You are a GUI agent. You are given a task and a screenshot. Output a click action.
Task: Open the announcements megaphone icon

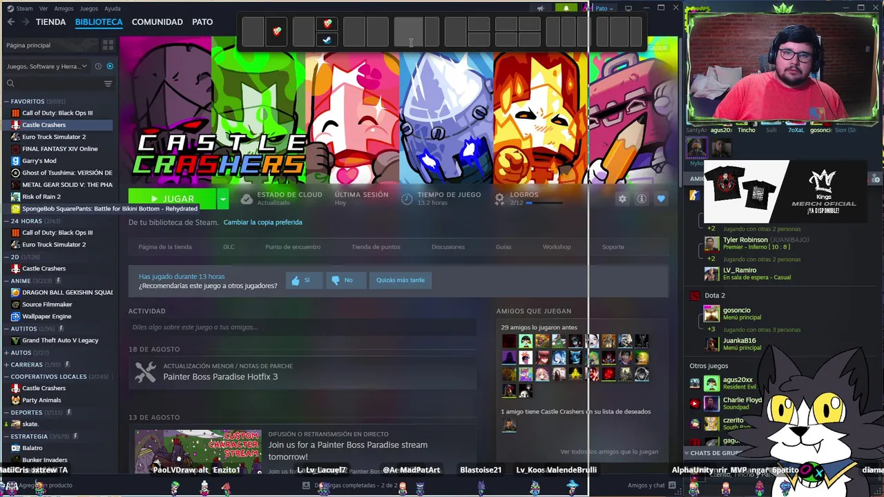(x=541, y=8)
